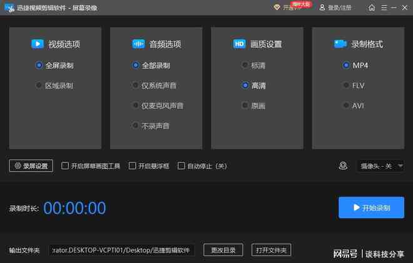
Task: Click the 录制时长 label
Action: [24, 209]
